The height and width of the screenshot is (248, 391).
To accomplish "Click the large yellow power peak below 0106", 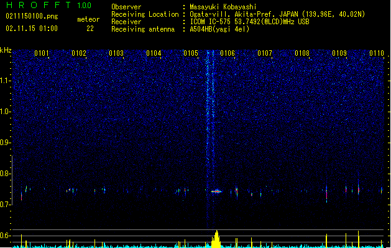I will [x=216, y=239].
